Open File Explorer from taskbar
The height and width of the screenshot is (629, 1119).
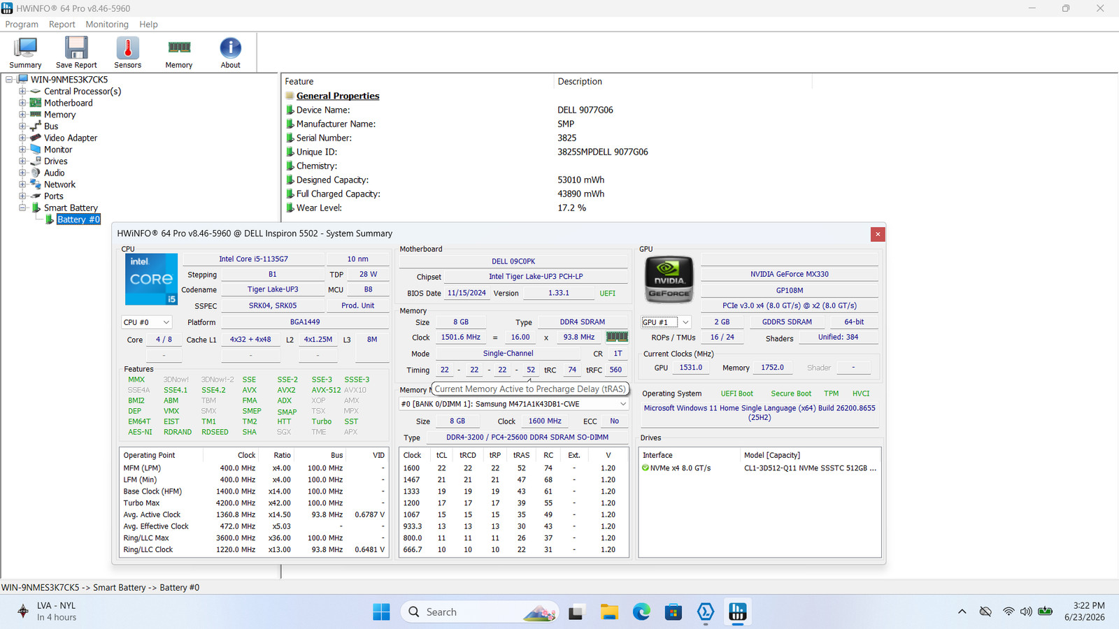click(x=609, y=612)
